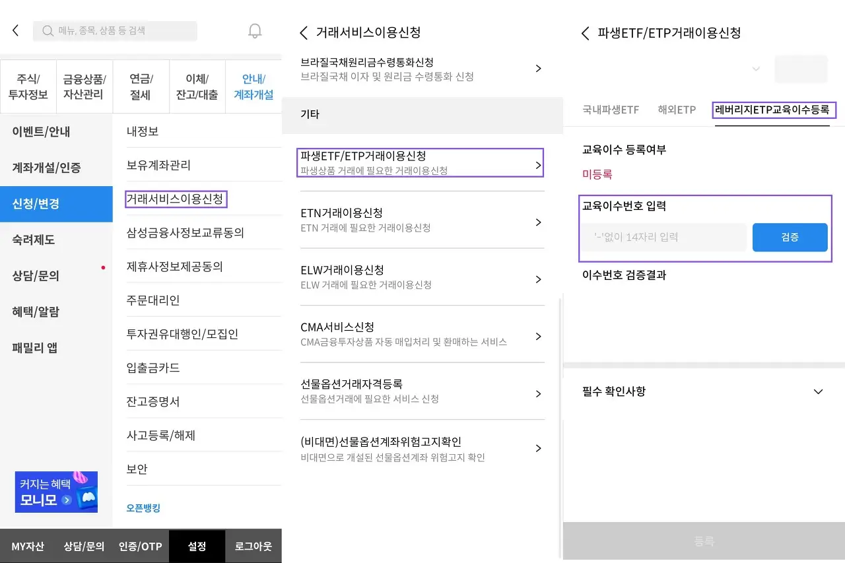Viewport: 845px width, 563px height.
Task: Open 내정보 menu item
Action: point(204,131)
